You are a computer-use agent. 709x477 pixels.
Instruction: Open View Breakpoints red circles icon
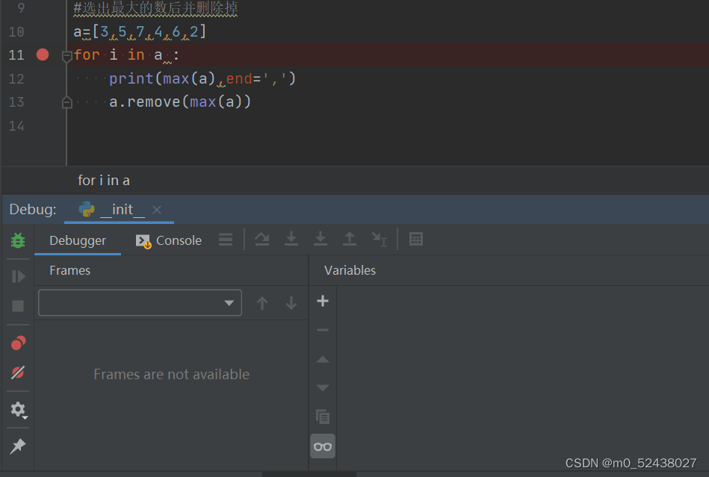(x=18, y=343)
